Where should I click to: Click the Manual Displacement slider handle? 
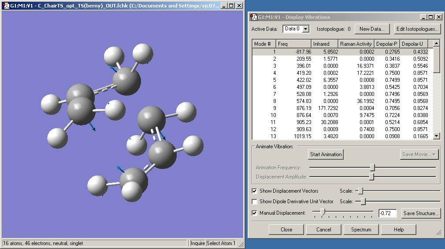323,212
